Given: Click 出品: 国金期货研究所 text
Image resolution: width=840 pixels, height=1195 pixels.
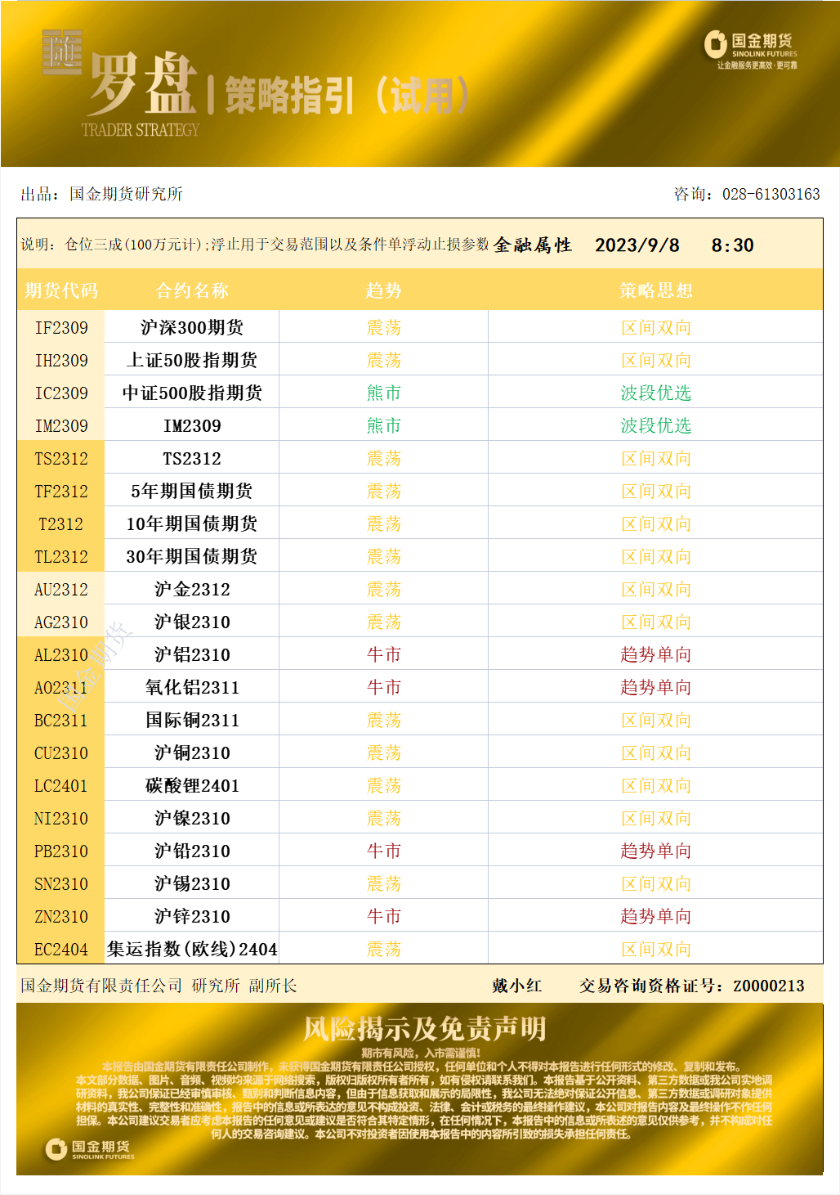Looking at the screenshot, I should 101,194.
